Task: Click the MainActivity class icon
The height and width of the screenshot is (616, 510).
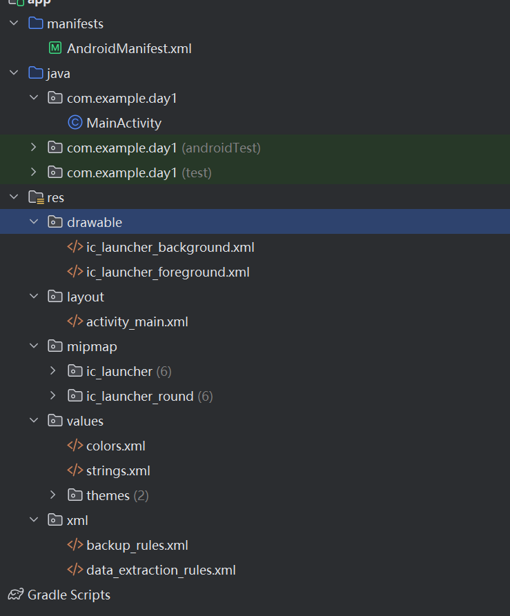Action: [75, 123]
